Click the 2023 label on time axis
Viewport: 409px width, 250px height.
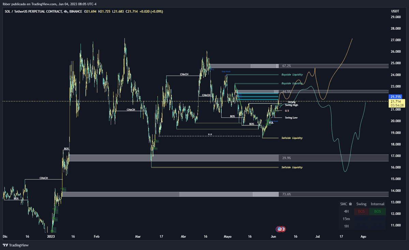(51, 236)
